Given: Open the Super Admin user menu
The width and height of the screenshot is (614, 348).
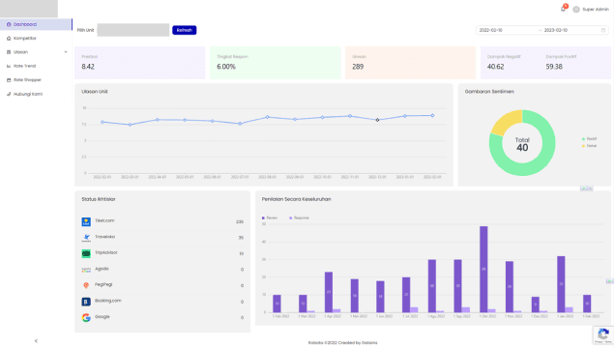Looking at the screenshot, I should click(x=591, y=10).
